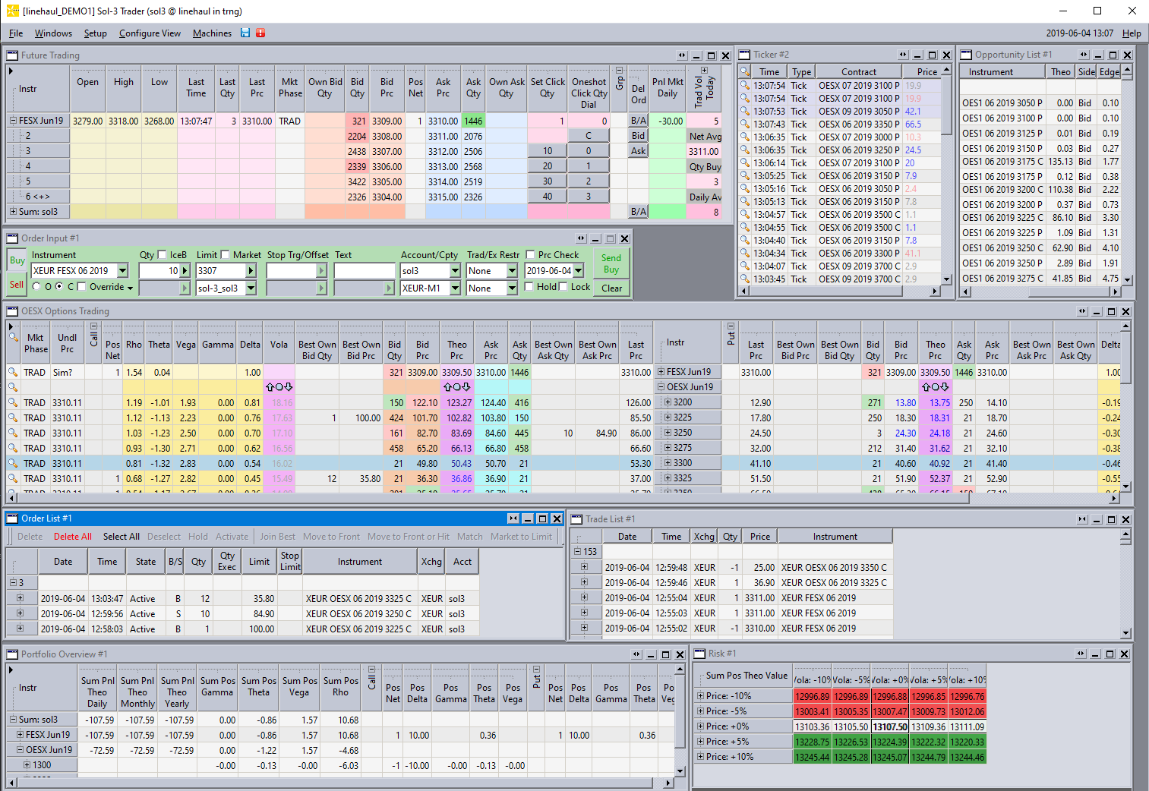Click Delete All in Order List toolbar
Screen dimensions: 1149x791
point(73,537)
